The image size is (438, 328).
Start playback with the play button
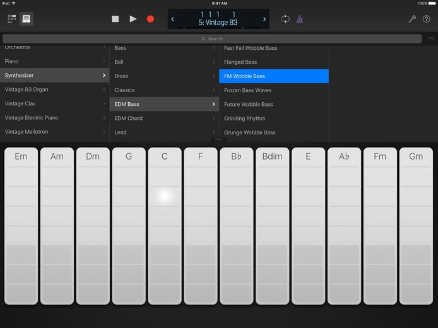(x=133, y=19)
